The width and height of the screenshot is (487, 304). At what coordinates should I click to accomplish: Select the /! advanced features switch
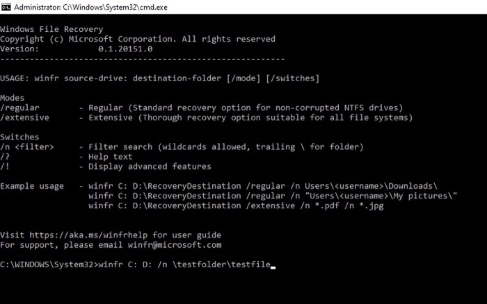[x=5, y=167]
